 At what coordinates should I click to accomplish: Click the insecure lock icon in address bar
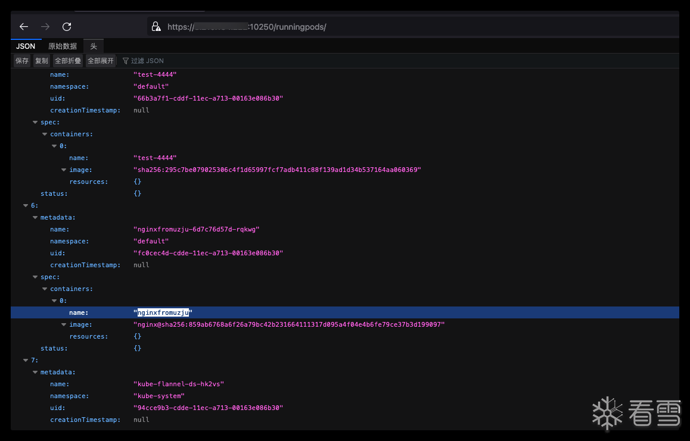coord(156,27)
